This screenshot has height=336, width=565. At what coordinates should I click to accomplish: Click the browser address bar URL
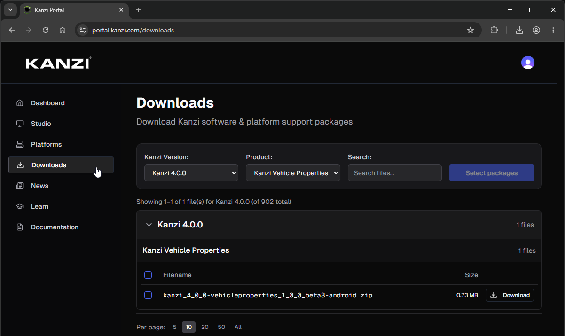[133, 30]
